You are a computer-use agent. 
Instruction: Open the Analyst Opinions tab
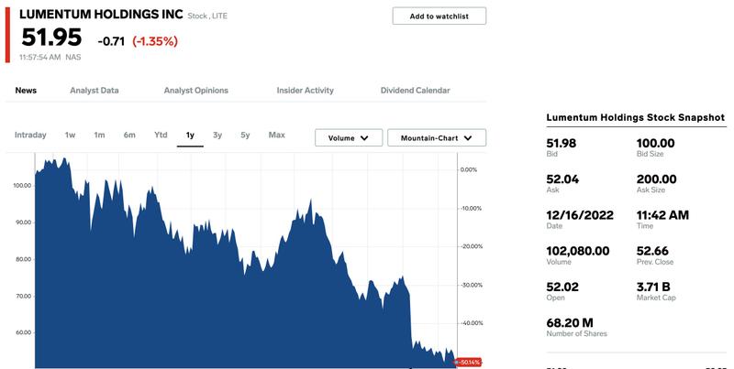pyautogui.click(x=196, y=91)
